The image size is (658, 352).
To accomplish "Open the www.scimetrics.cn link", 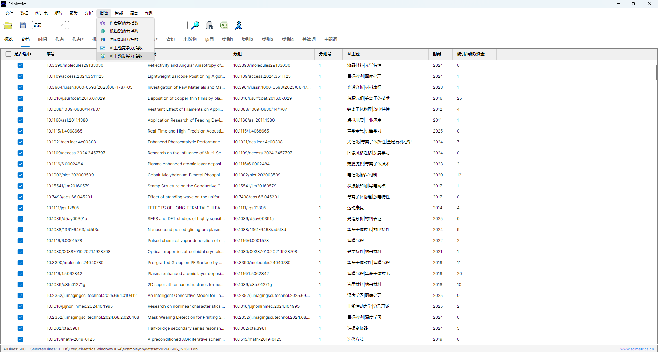I will point(637,349).
